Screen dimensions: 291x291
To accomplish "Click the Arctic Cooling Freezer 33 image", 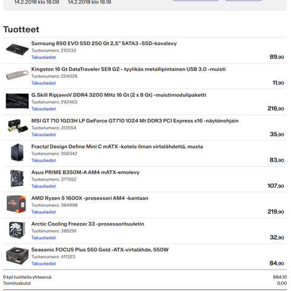I will pos(17,230).
